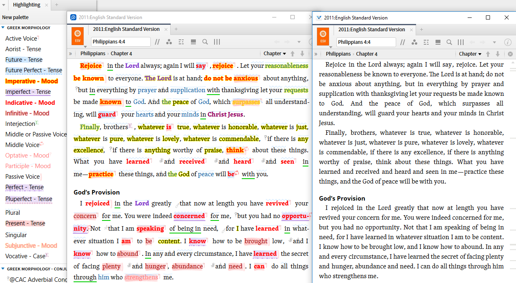Apply Imperative - Mood highlight style

pos(32,81)
